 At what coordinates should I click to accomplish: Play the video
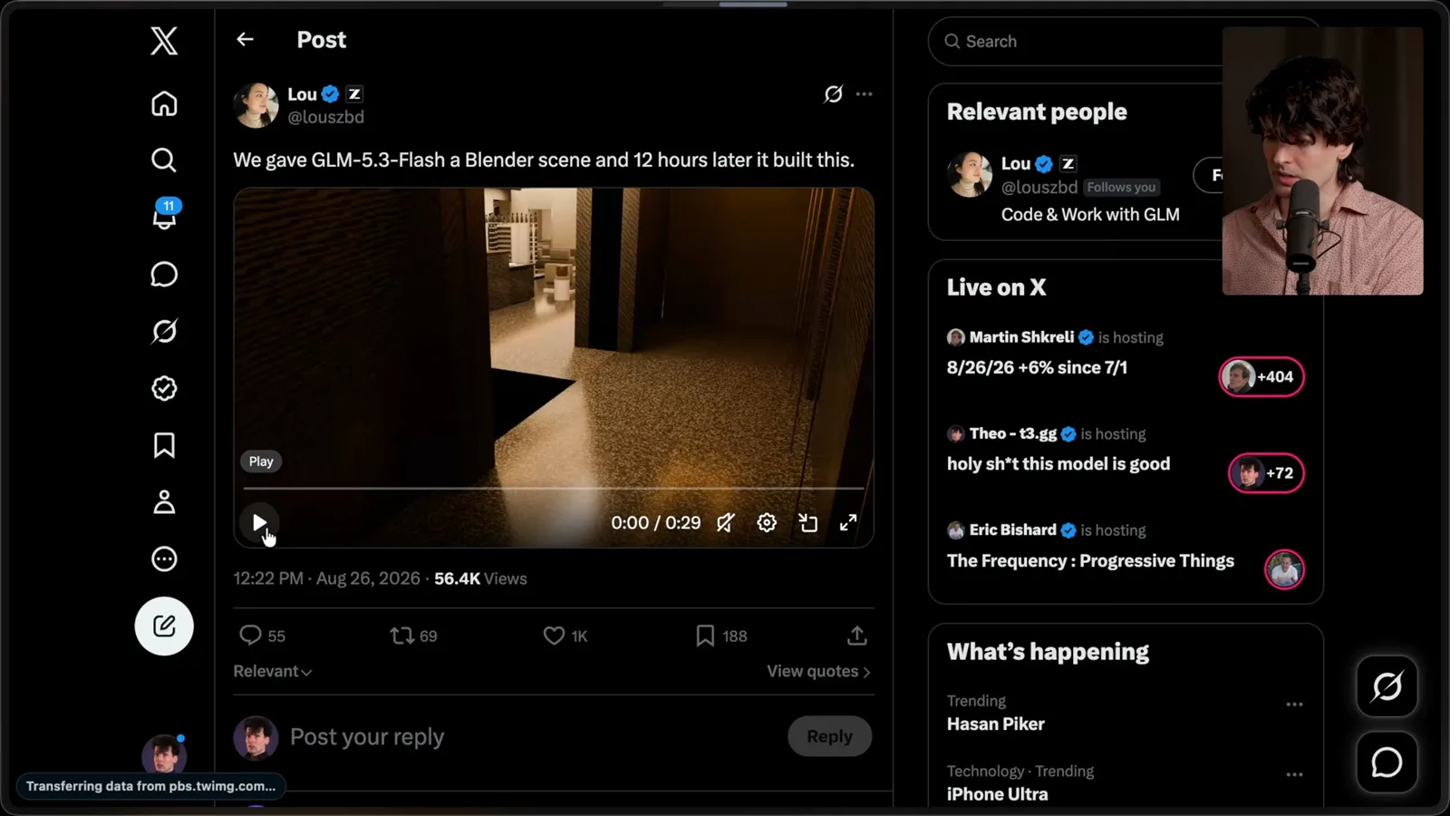(259, 522)
